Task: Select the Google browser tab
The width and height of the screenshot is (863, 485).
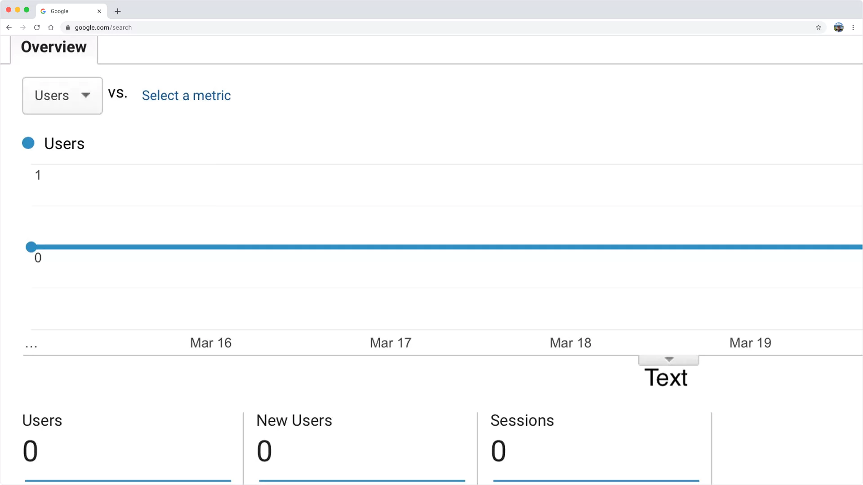Action: coord(67,11)
